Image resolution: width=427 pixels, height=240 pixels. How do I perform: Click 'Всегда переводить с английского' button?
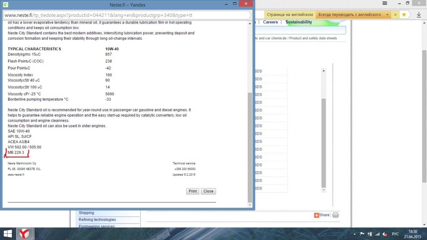(350, 15)
